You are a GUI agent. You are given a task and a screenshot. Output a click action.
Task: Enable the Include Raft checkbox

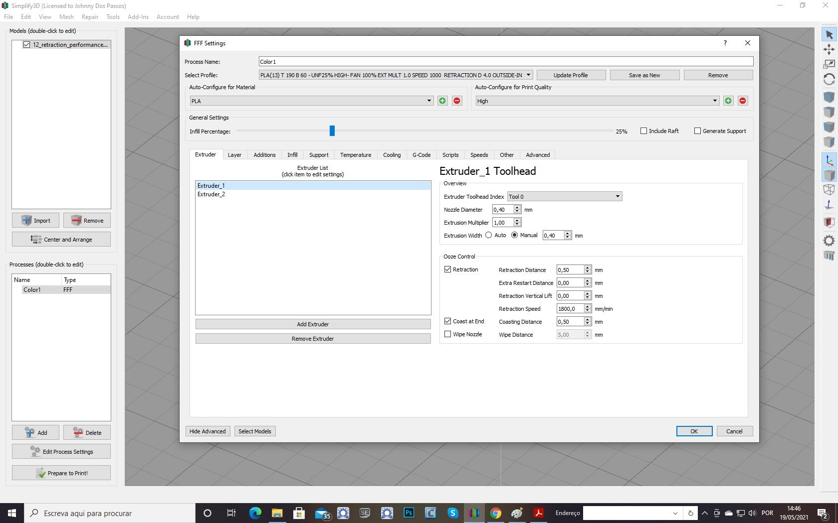coord(643,131)
